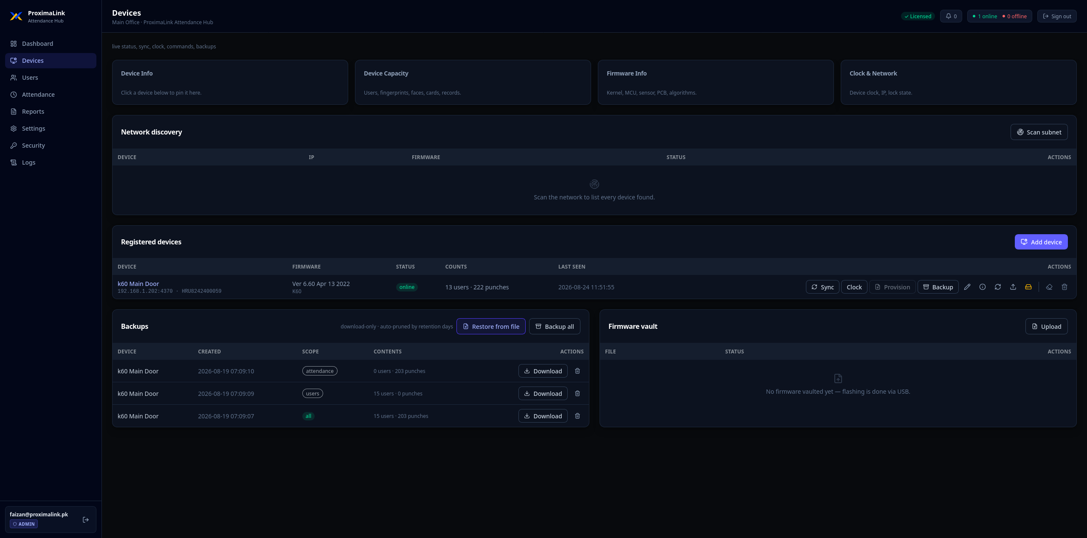Click the green 'all' scope tag
Screen dimensions: 1087x538
[x=308, y=416]
